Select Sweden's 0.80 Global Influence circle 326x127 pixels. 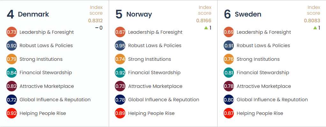click(229, 100)
